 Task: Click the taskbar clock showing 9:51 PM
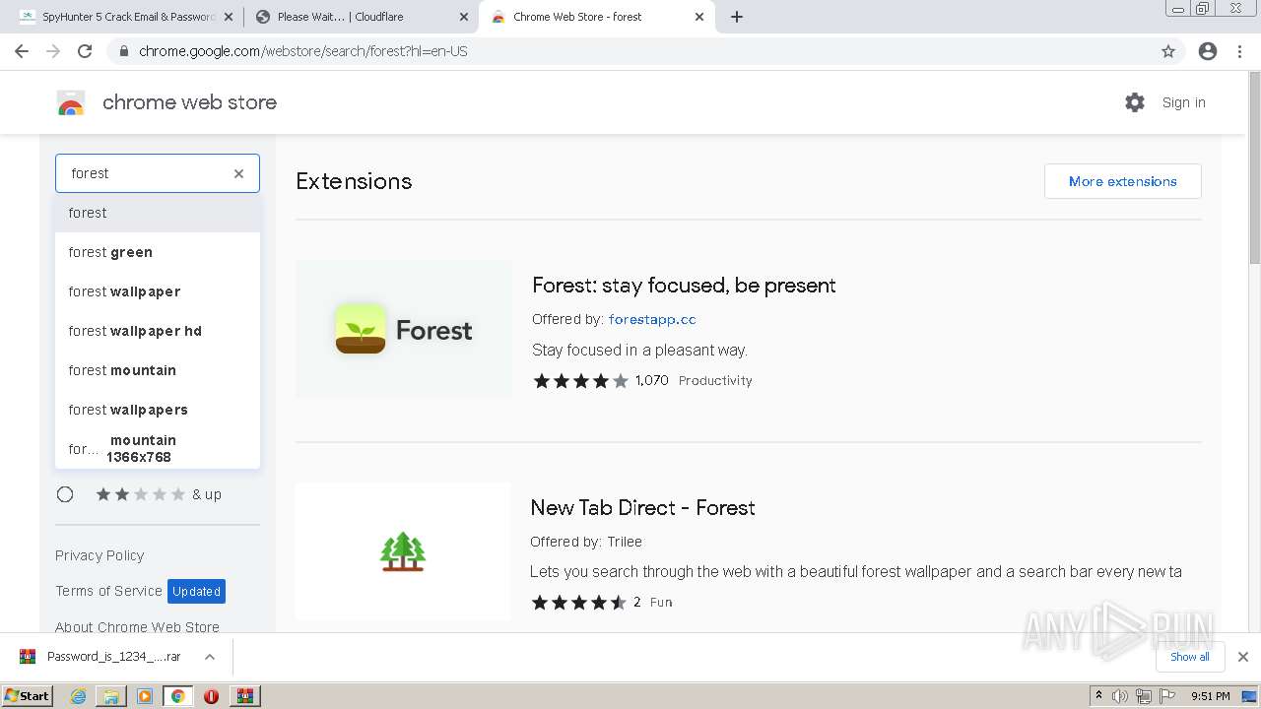[1211, 696]
